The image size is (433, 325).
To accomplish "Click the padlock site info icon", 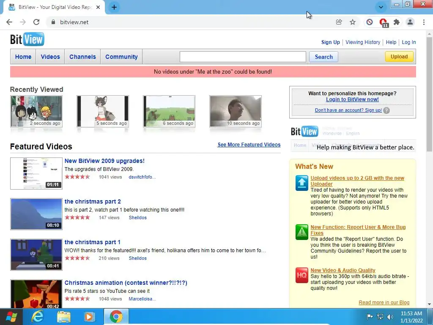I will click(x=53, y=22).
